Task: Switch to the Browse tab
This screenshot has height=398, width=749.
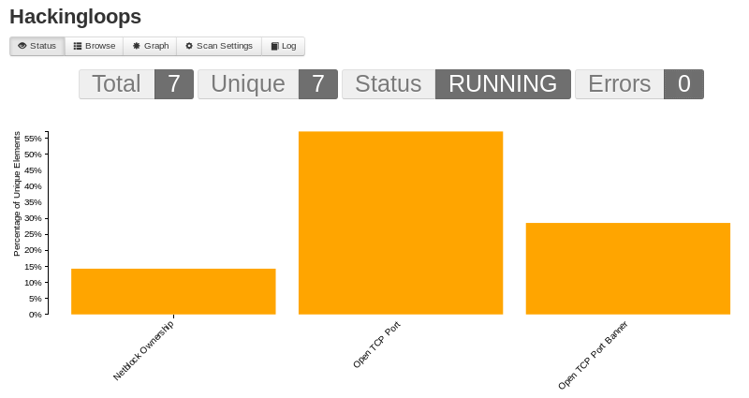Action: tap(99, 46)
